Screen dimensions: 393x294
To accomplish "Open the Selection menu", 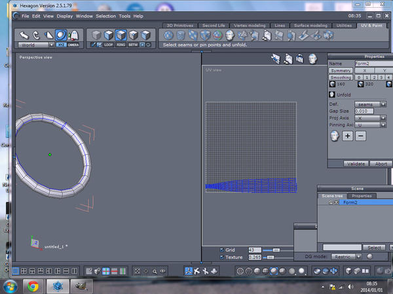I will [105, 16].
